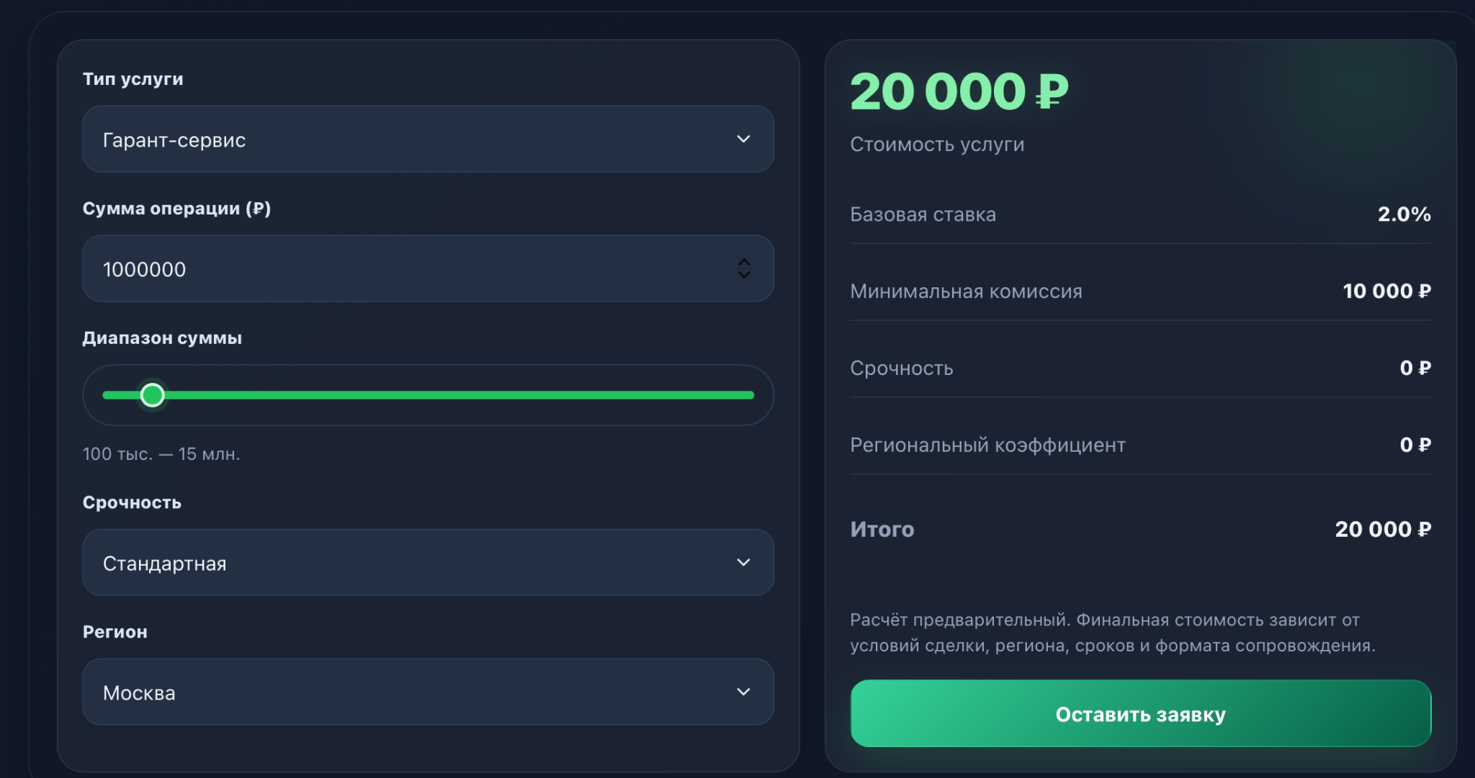Increase amount with the stepper up arrow
The height and width of the screenshot is (778, 1475).
744,263
